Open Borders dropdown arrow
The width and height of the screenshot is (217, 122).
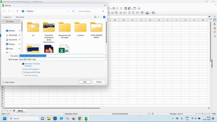(x=140, y=13)
